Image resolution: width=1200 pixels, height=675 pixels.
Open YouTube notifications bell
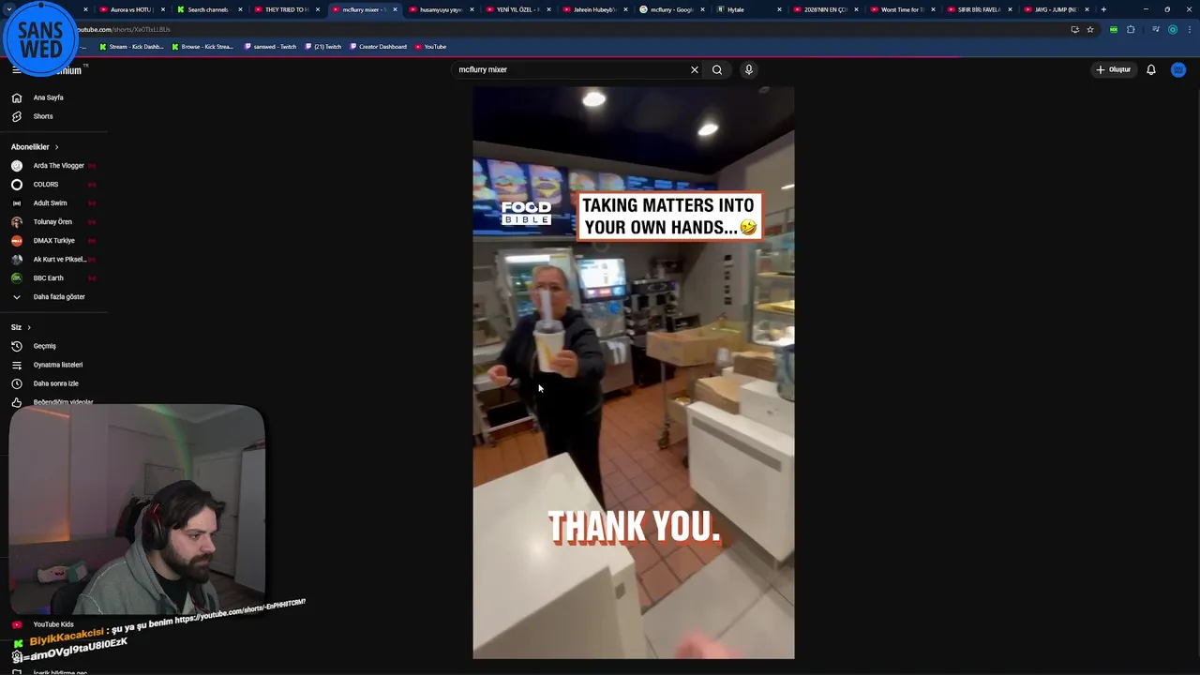(x=1151, y=69)
